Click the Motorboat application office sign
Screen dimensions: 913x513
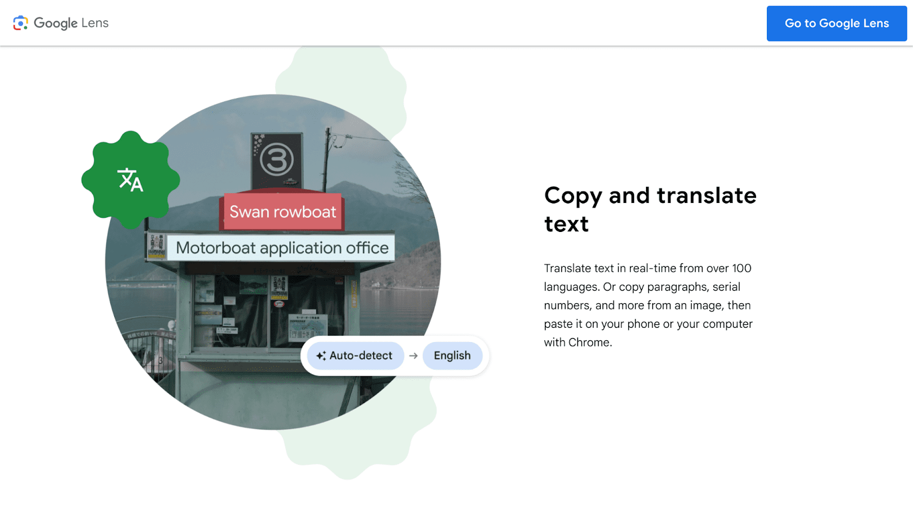coord(282,247)
